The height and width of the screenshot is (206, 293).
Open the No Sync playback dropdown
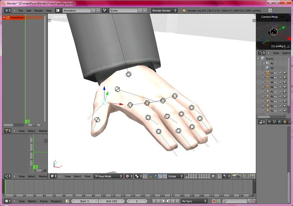(x=194, y=201)
